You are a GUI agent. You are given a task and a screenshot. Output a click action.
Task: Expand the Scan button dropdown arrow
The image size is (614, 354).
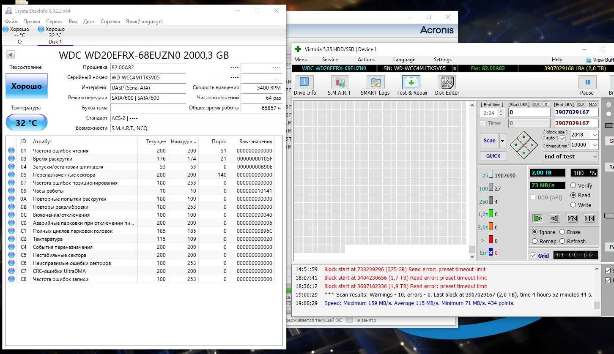click(x=503, y=141)
